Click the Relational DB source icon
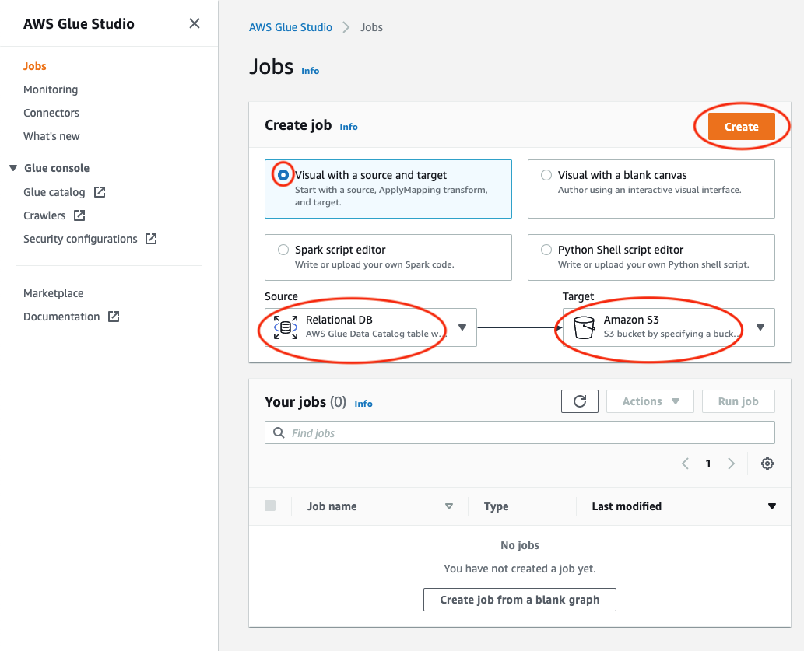The width and height of the screenshot is (804, 651). [x=286, y=327]
